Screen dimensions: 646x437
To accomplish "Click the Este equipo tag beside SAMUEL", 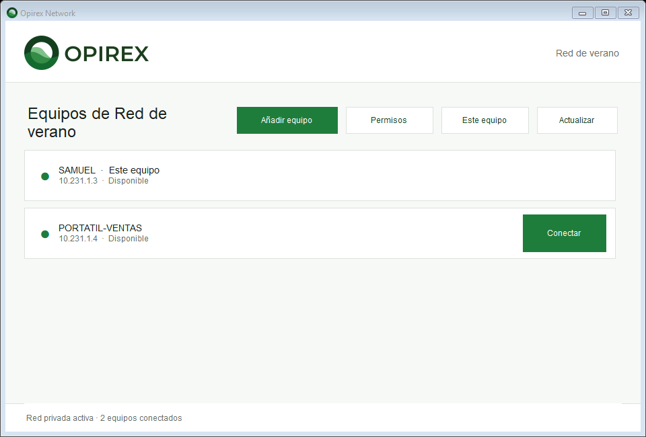I will 134,170.
